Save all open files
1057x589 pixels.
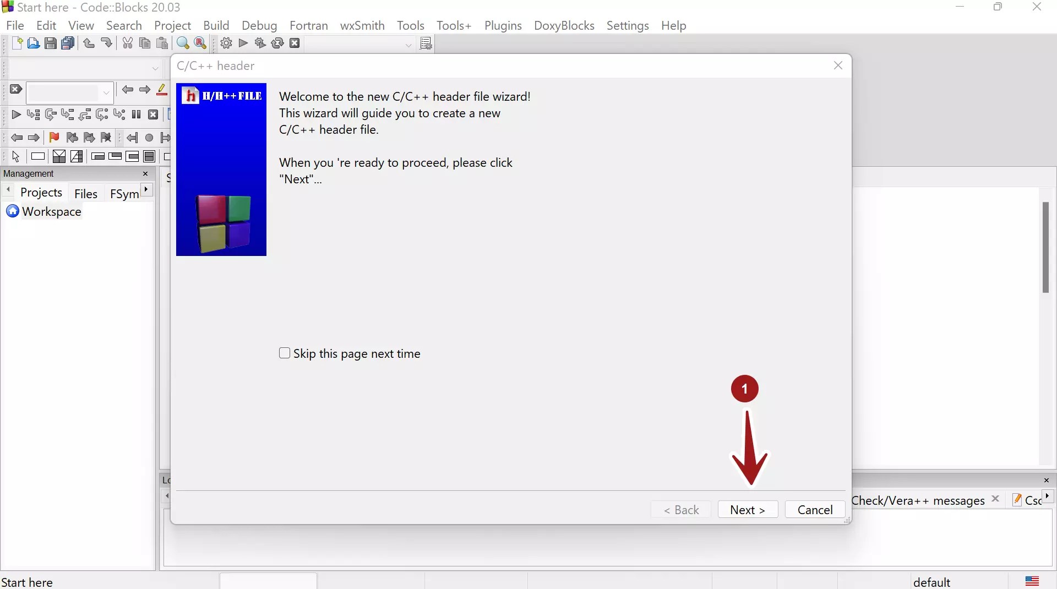(x=68, y=43)
